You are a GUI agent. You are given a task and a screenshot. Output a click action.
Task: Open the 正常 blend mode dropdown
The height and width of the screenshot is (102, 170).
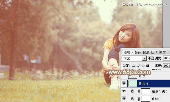tap(144, 58)
